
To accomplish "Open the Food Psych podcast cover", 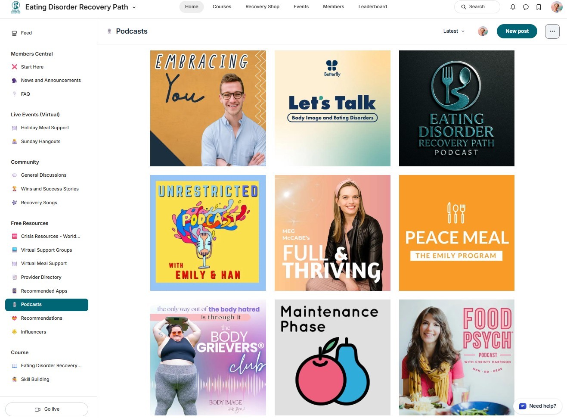I will [457, 357].
